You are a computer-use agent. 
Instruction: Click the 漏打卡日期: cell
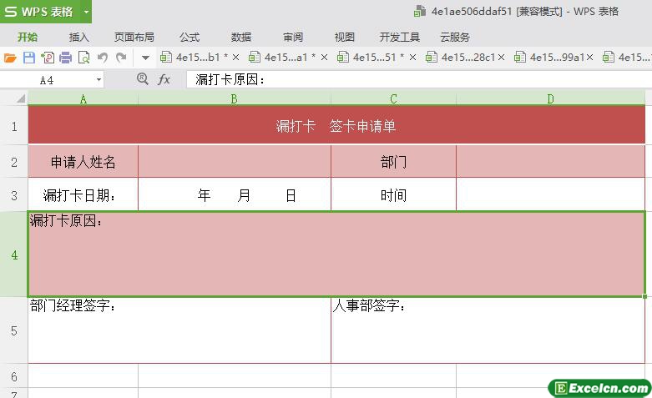pos(83,195)
